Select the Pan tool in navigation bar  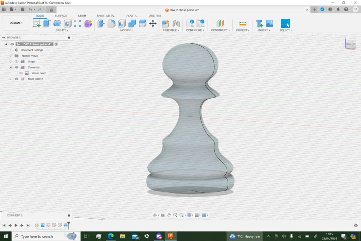169,215
